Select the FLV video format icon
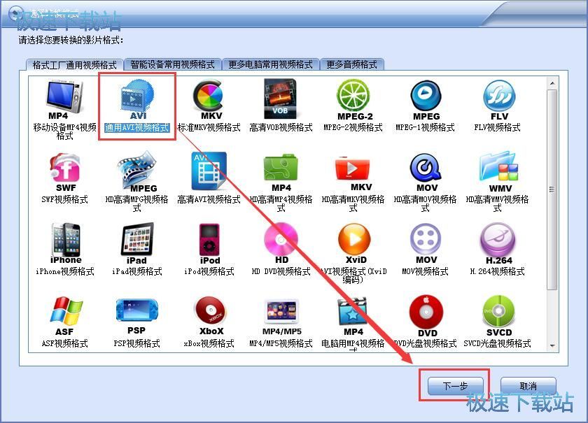The image size is (588, 423). pyautogui.click(x=498, y=101)
